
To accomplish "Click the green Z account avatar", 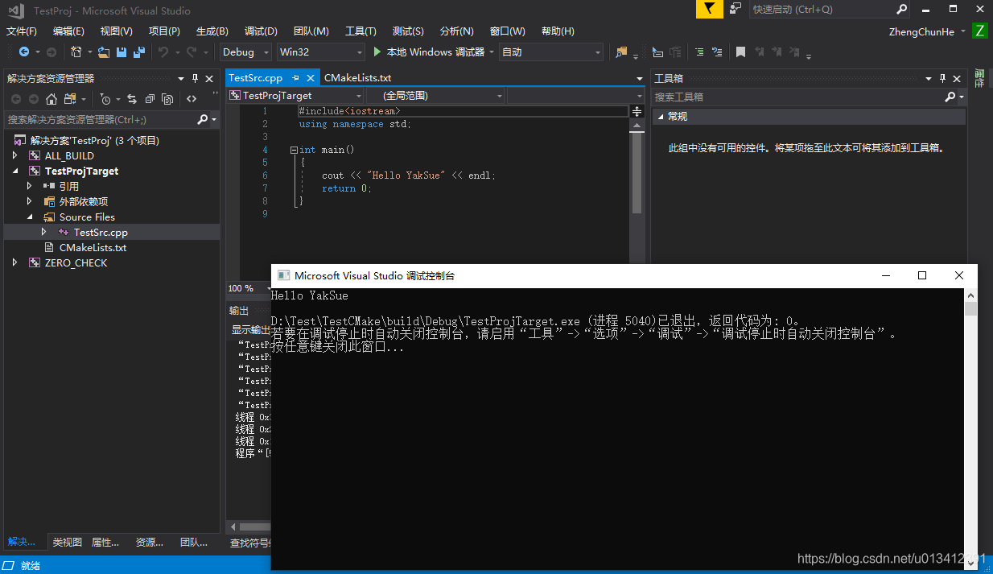I will [979, 31].
